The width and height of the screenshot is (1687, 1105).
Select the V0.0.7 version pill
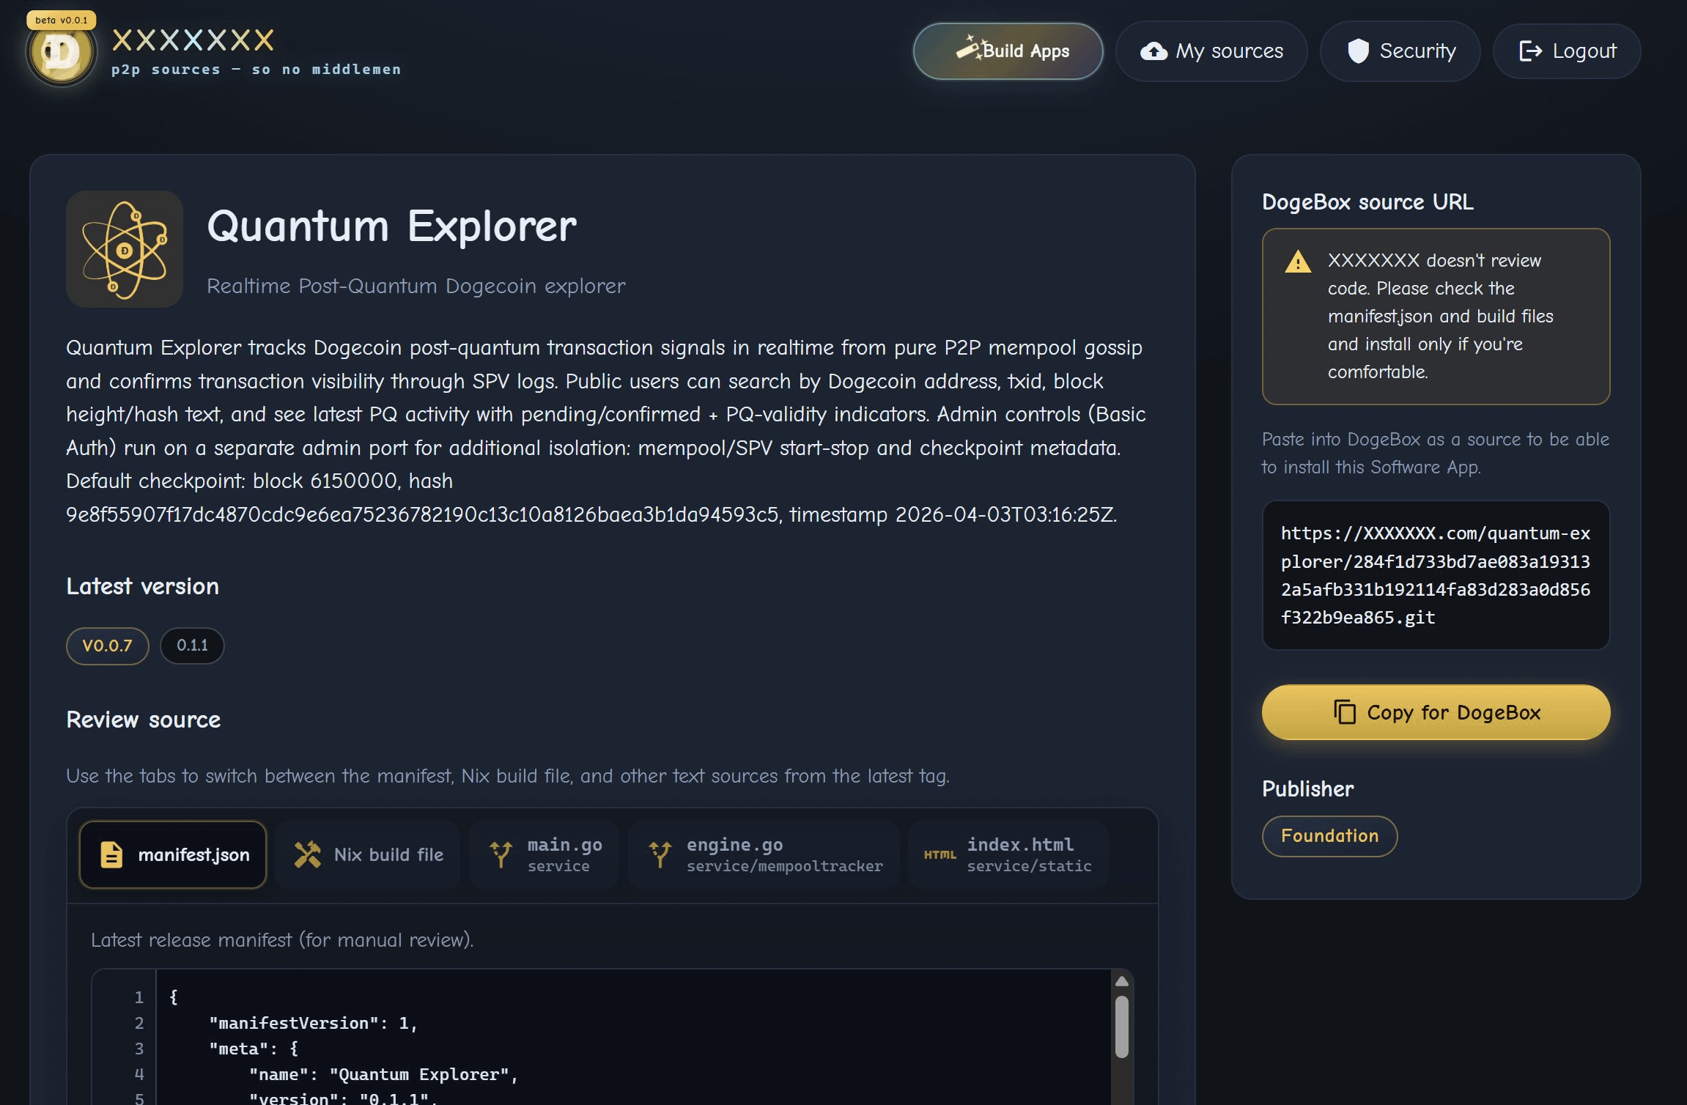pos(107,646)
